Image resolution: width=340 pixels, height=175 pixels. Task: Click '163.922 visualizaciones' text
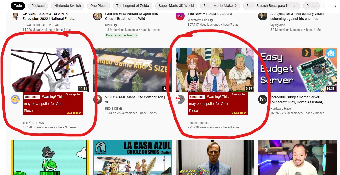click(286, 113)
